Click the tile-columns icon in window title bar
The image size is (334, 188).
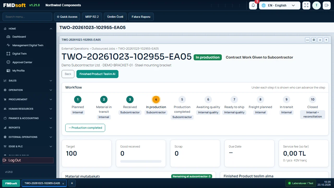[314, 40]
